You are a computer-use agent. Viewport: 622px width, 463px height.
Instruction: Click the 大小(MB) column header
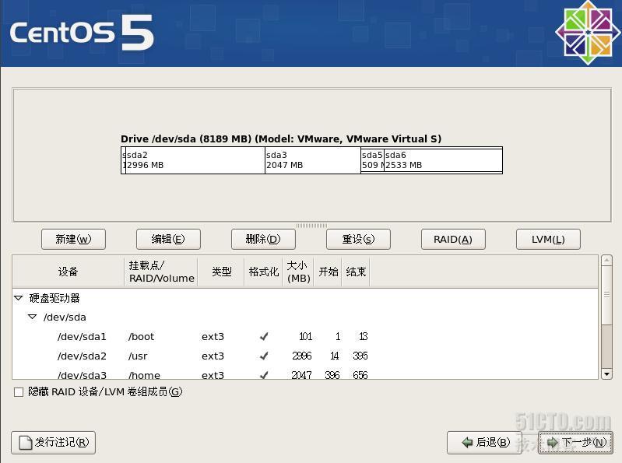[298, 272]
